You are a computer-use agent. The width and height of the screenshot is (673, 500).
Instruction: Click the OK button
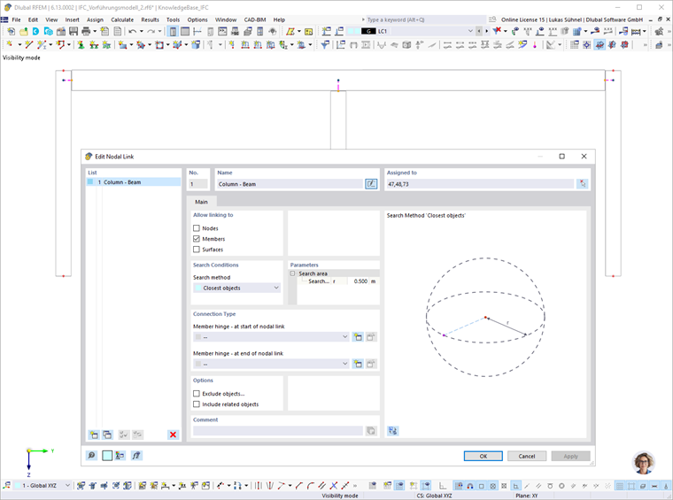(483, 457)
